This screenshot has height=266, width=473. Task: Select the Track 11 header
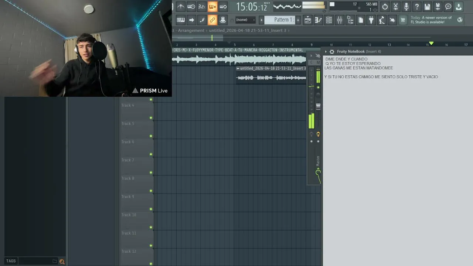pyautogui.click(x=137, y=238)
